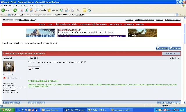Click the green Forward arrow icon
The image size is (186, 112).
pos(15,10)
